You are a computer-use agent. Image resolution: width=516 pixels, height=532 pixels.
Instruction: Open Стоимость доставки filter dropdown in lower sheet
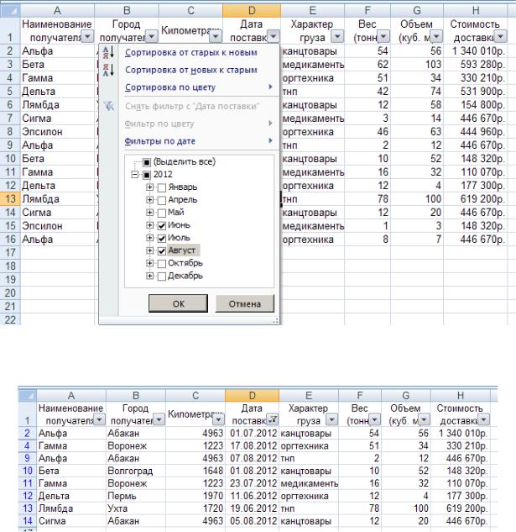coord(484,419)
